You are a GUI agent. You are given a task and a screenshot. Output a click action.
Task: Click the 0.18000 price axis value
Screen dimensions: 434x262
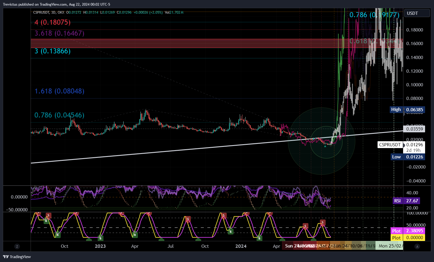click(414, 30)
